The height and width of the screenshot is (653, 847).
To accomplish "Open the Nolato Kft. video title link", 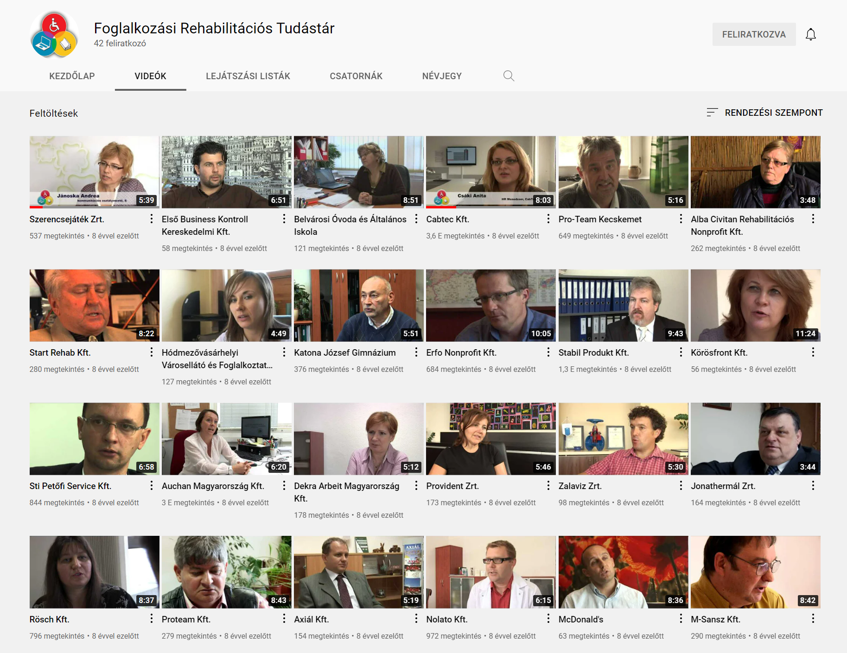I will 447,619.
